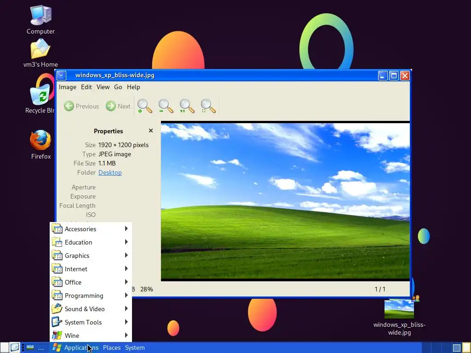
Task: Open the Office category folder icon
Action: [x=57, y=282]
